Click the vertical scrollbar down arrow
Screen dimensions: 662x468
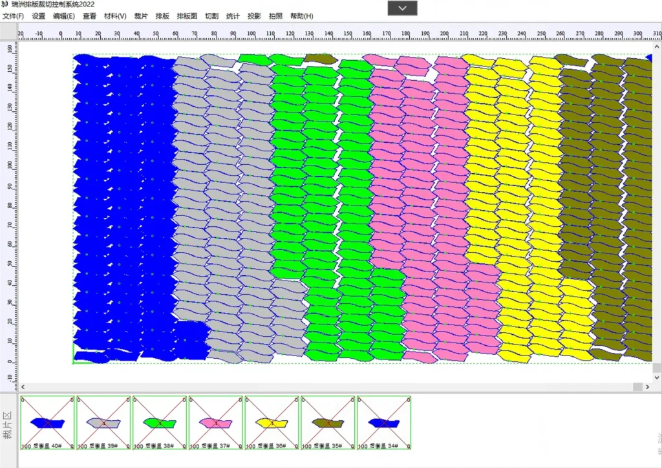657,378
